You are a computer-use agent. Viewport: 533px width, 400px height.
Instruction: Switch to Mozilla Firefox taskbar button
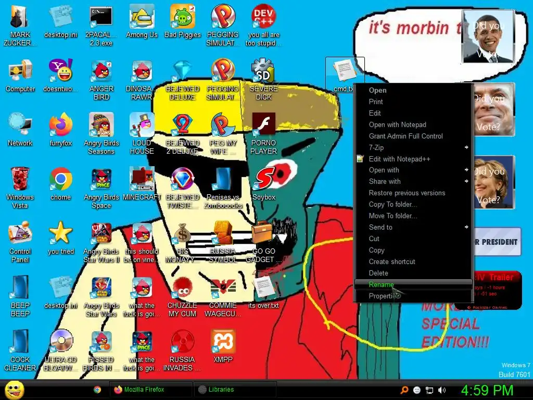[150, 390]
